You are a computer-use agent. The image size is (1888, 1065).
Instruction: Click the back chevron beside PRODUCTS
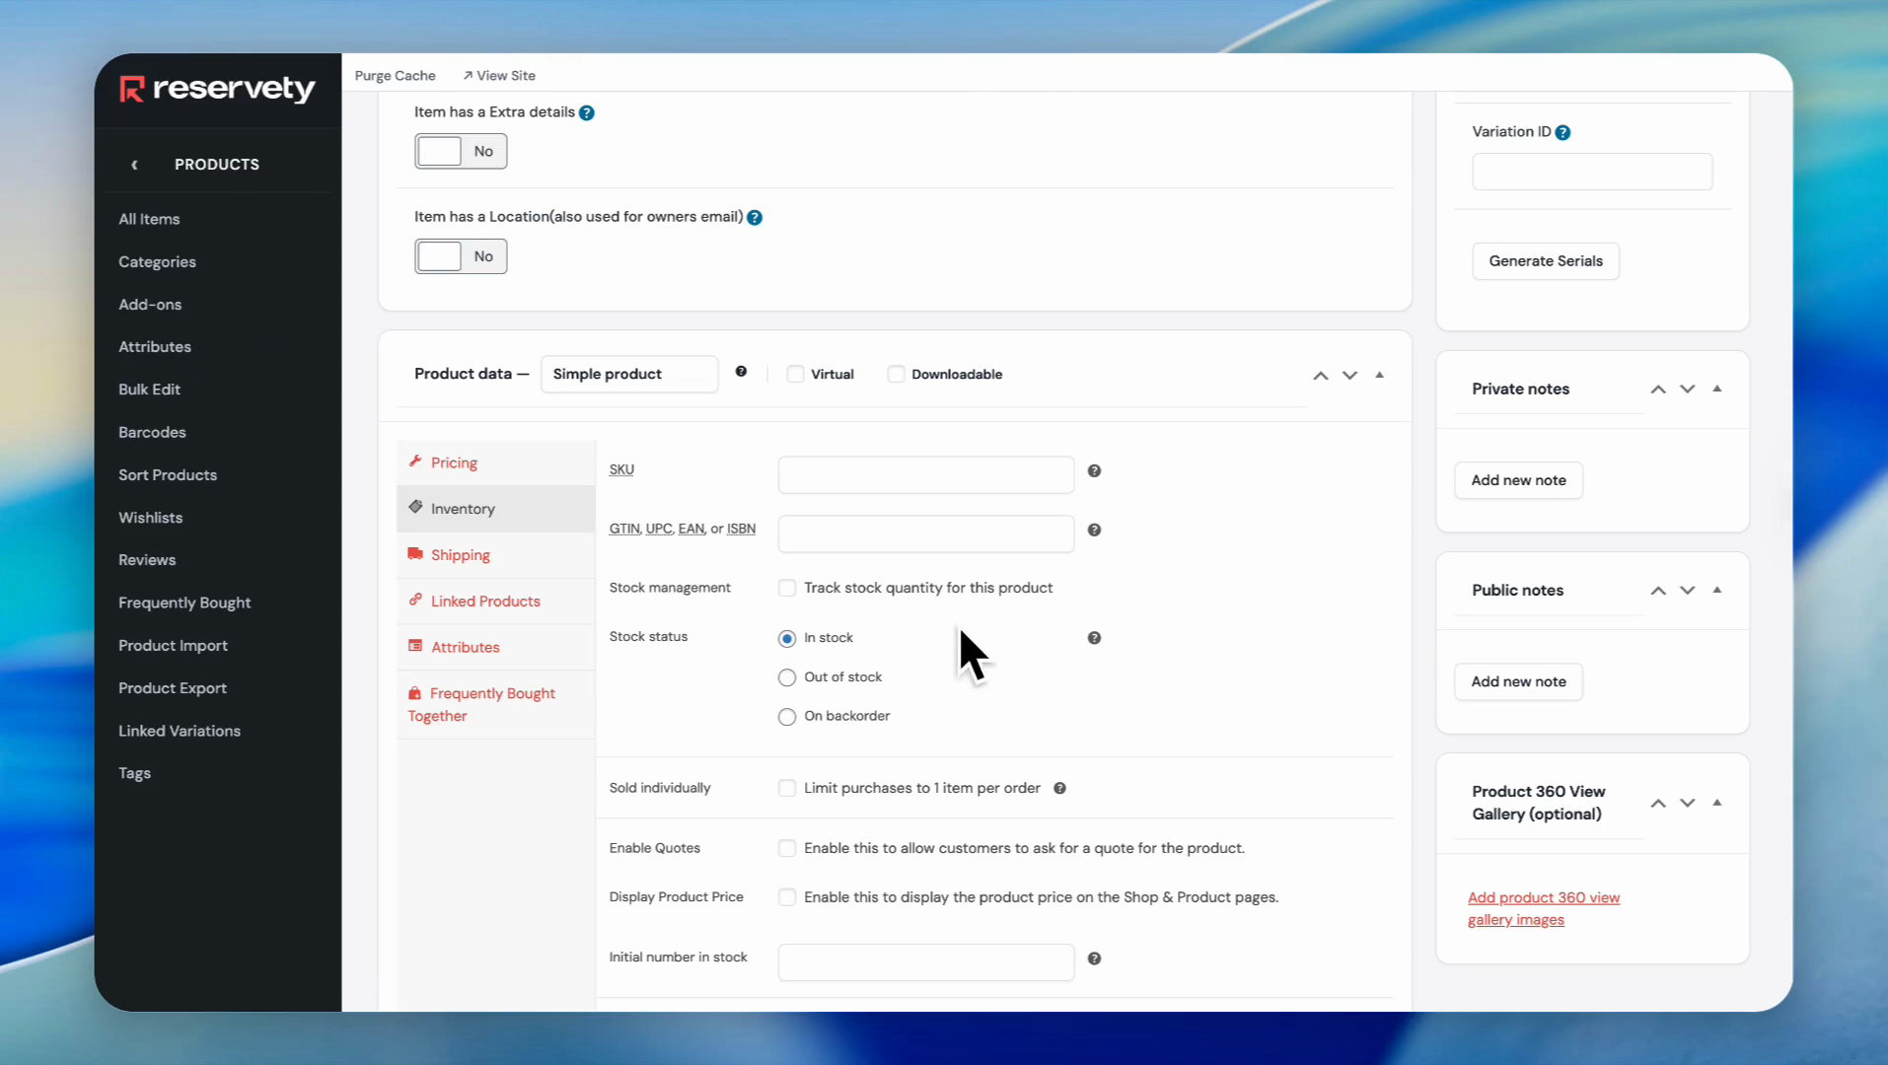coord(134,165)
